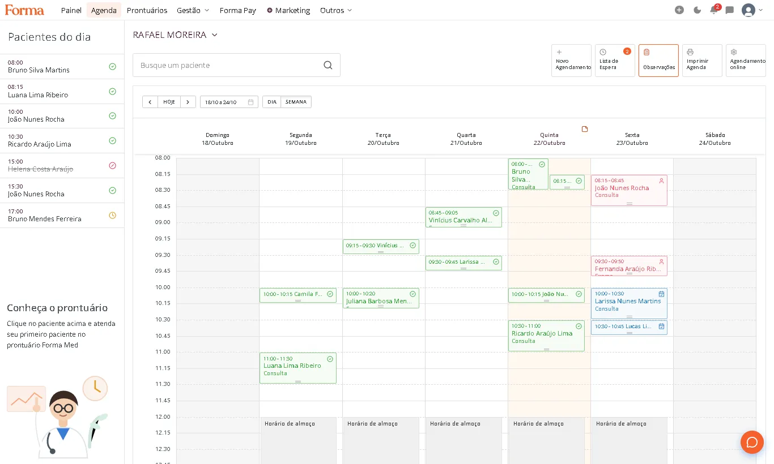774x464 pixels.
Task: Click Novo Agendamento button
Action: (571, 61)
